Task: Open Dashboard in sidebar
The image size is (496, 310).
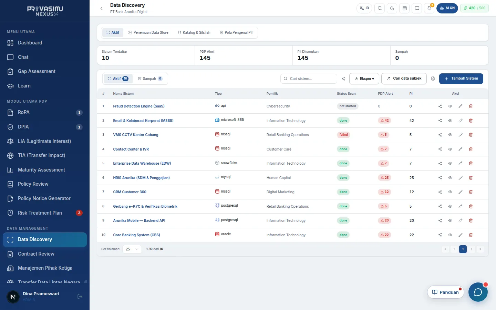Action: (x=45, y=43)
